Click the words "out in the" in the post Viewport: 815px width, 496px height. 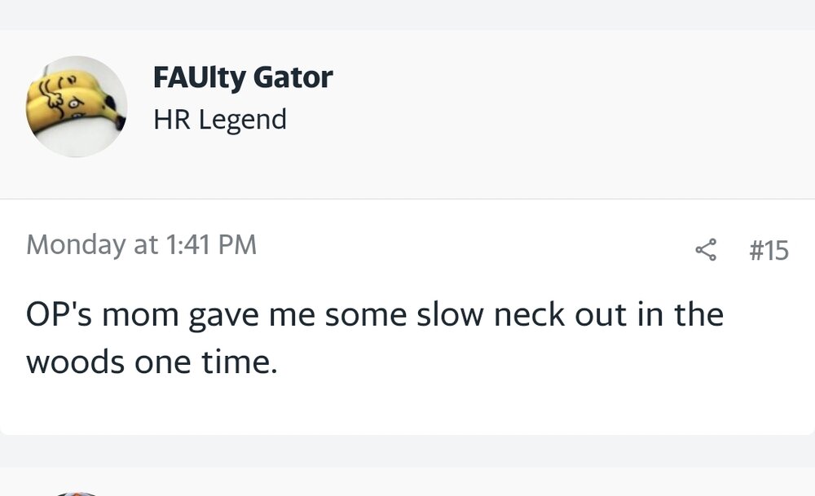point(643,314)
